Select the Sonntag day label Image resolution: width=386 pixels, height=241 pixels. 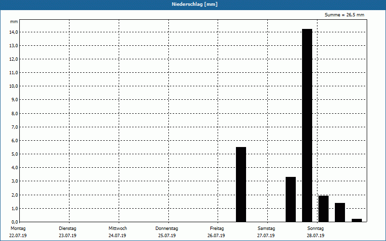click(x=316, y=228)
